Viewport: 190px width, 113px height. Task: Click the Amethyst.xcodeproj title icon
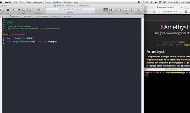[55, 5]
